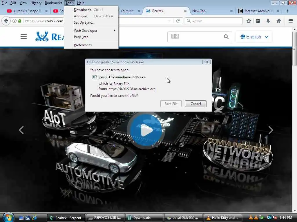Click the page vertical scrollbar thumb
The height and width of the screenshot is (222, 297).
(294, 49)
